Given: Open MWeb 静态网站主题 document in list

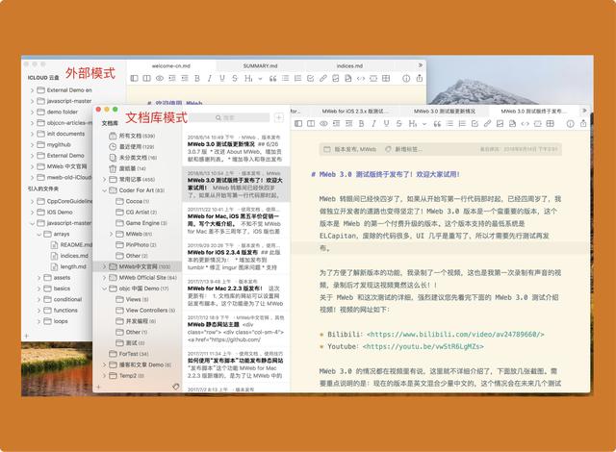Looking at the screenshot, I should (x=236, y=328).
